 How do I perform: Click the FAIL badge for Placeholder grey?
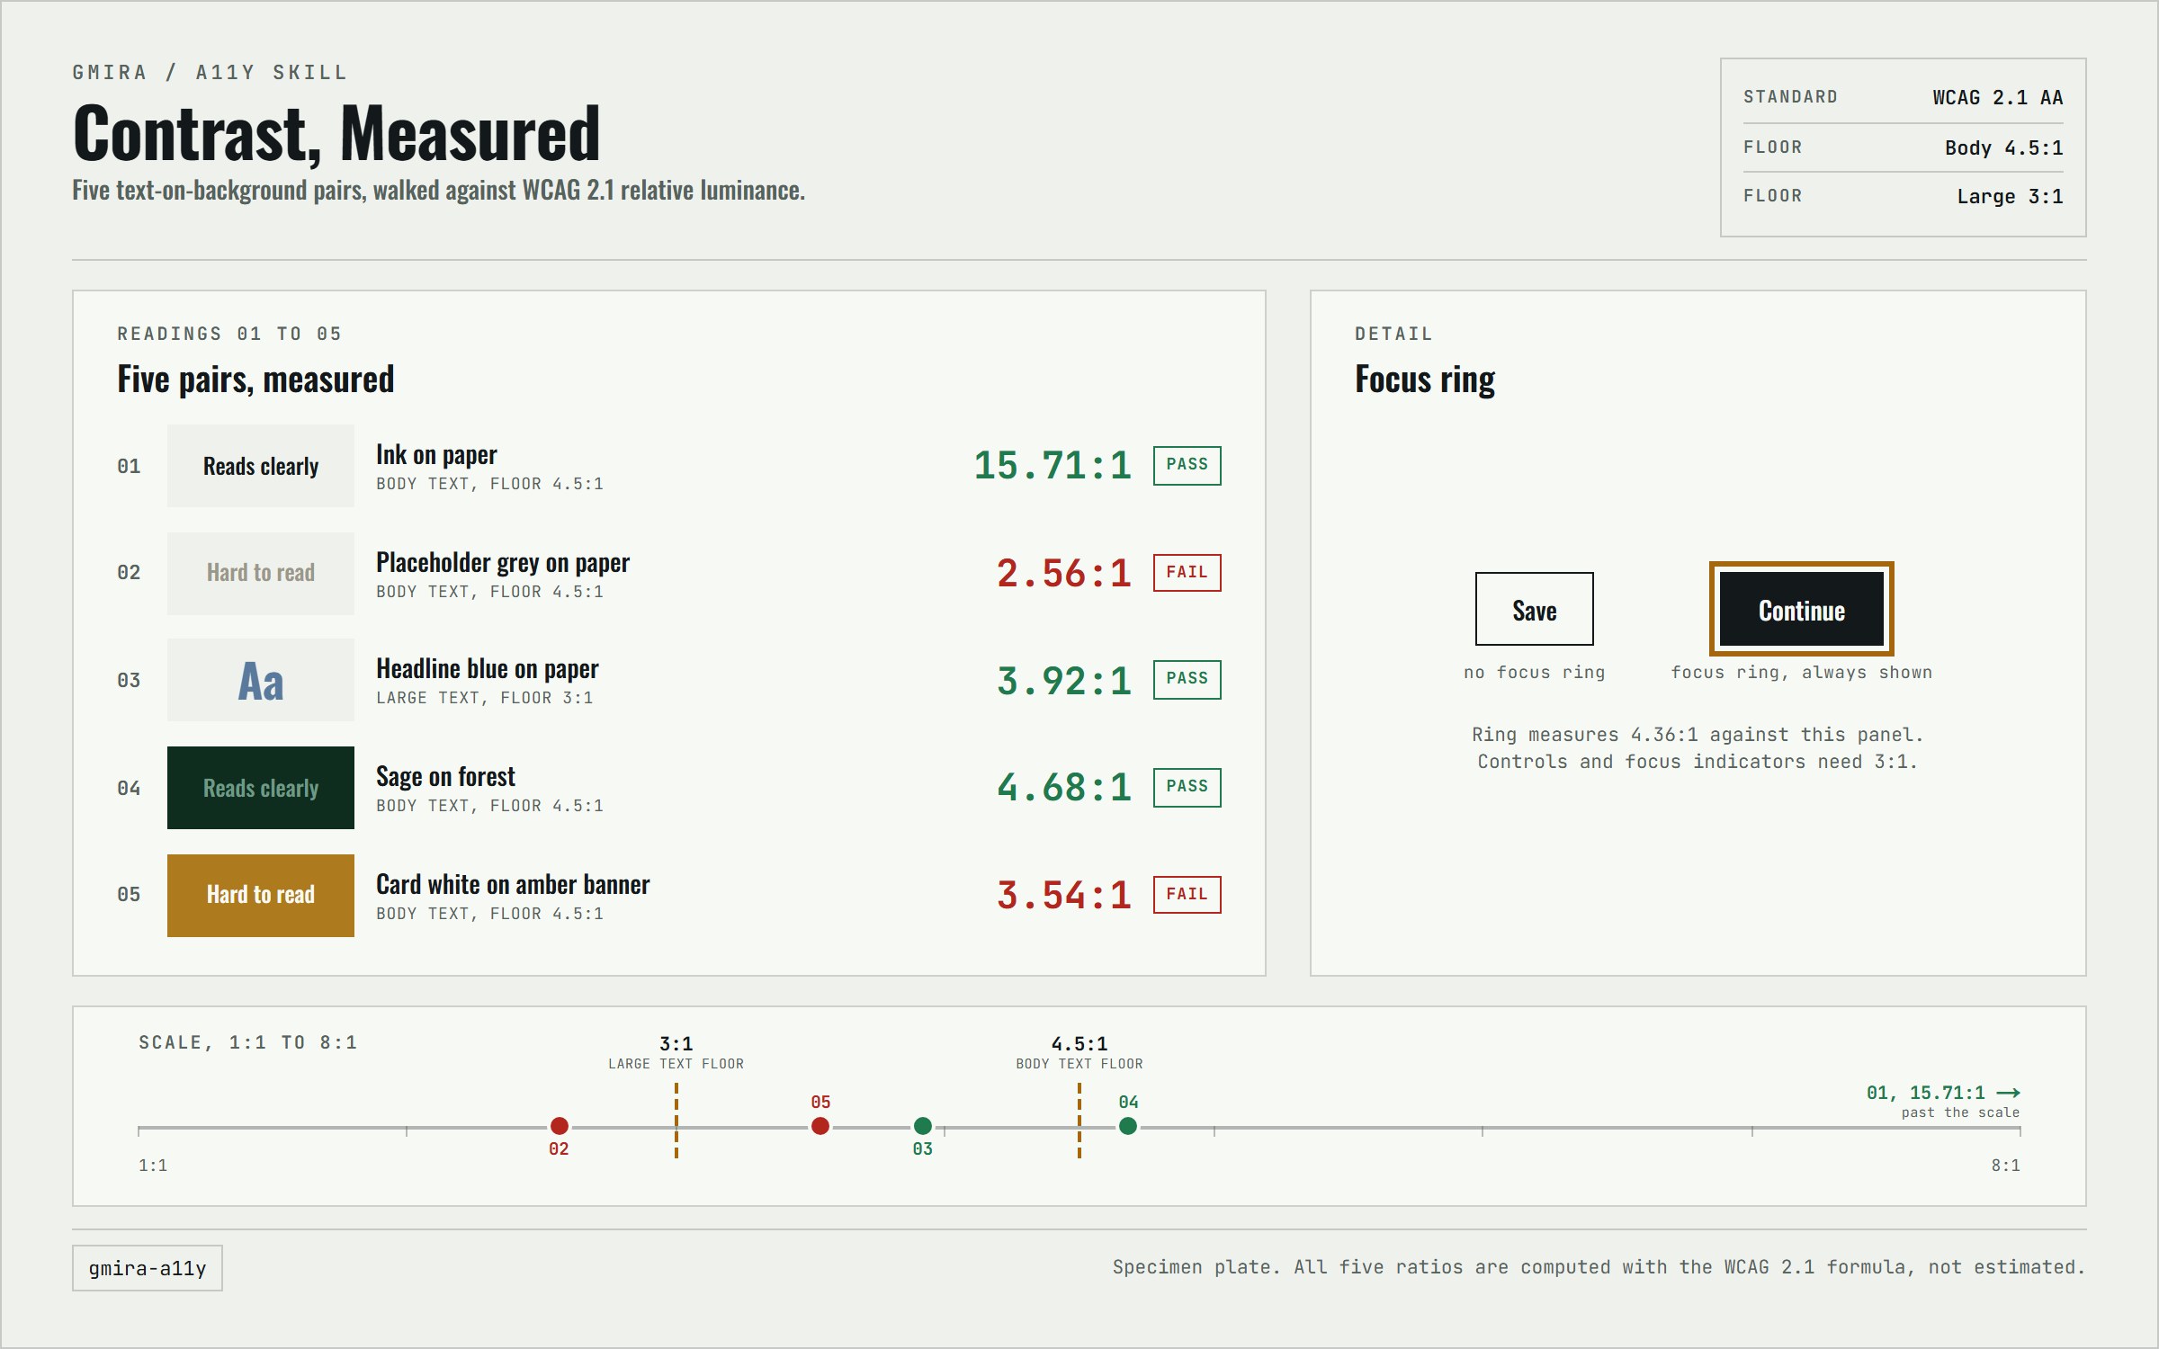point(1187,573)
